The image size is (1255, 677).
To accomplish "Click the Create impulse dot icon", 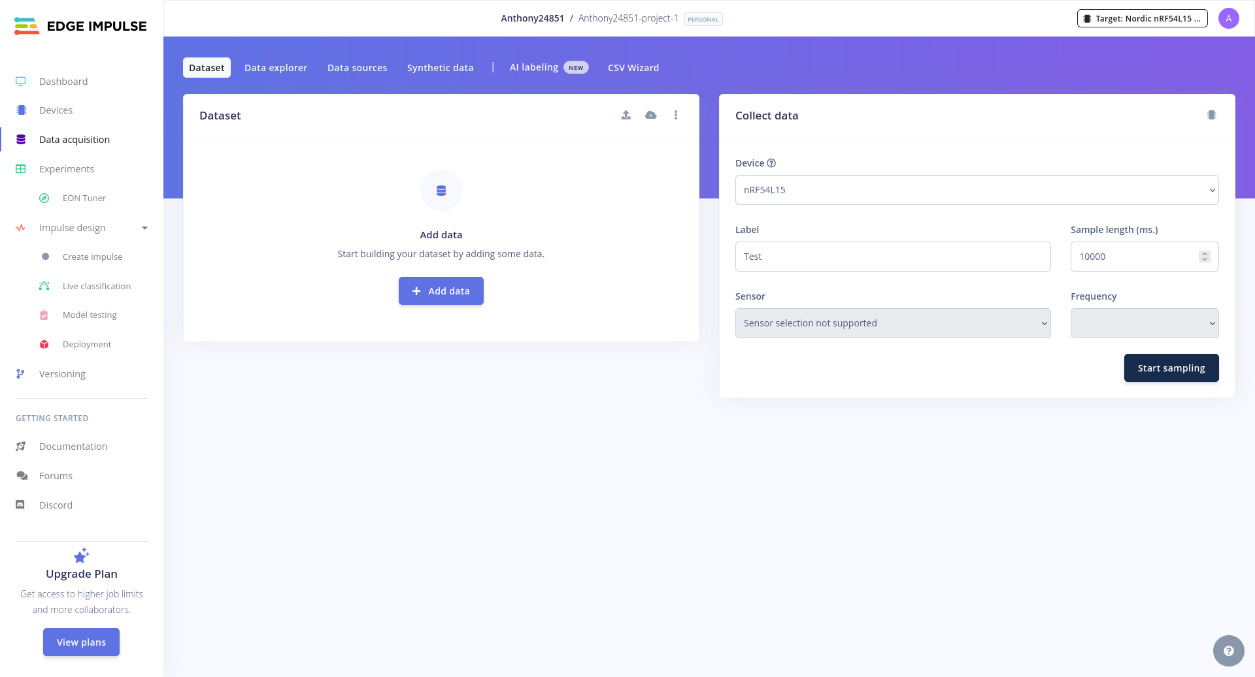I will pyautogui.click(x=45, y=257).
